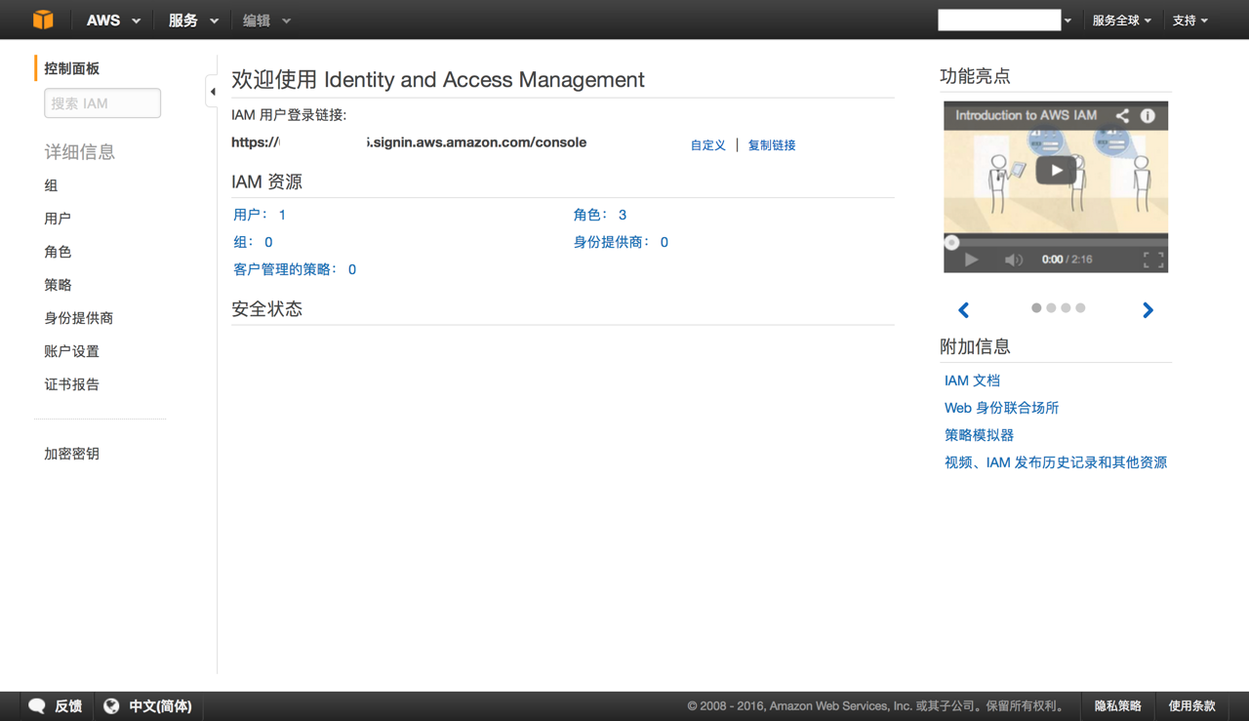This screenshot has width=1249, height=721.
Task: Click the feedback speech bubble icon
Action: 37,706
